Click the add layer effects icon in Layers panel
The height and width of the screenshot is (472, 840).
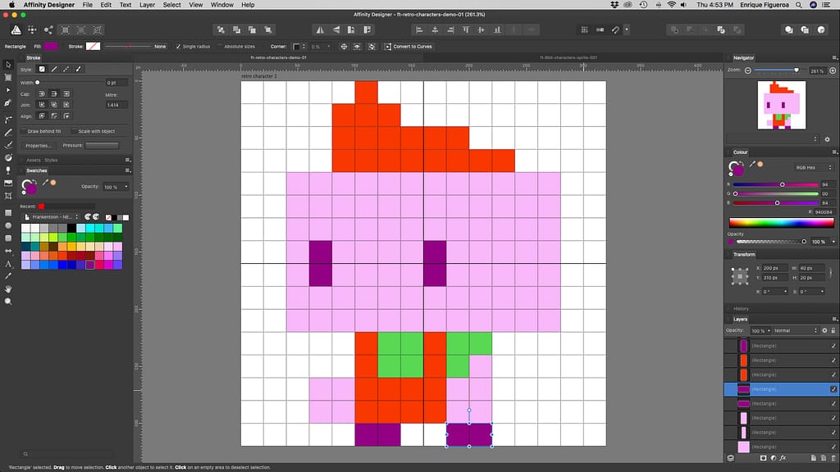tap(783, 457)
